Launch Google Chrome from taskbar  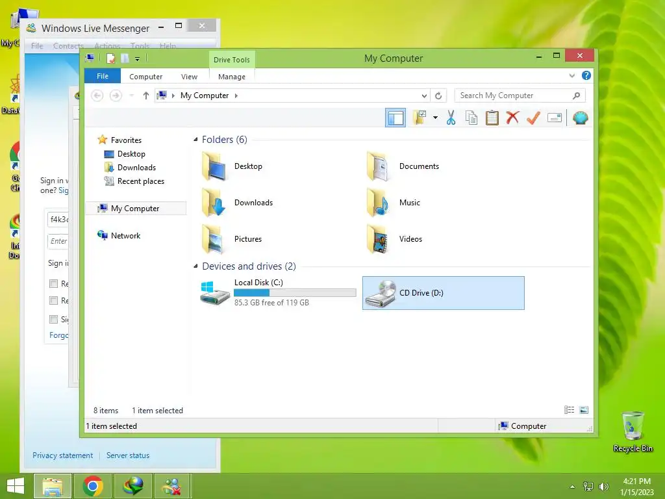pyautogui.click(x=93, y=486)
